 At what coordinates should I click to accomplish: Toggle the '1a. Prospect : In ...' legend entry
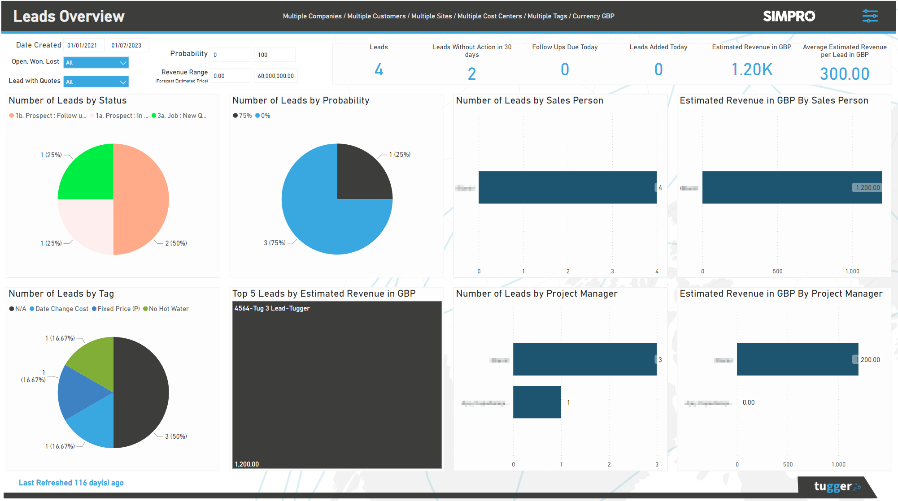[119, 116]
